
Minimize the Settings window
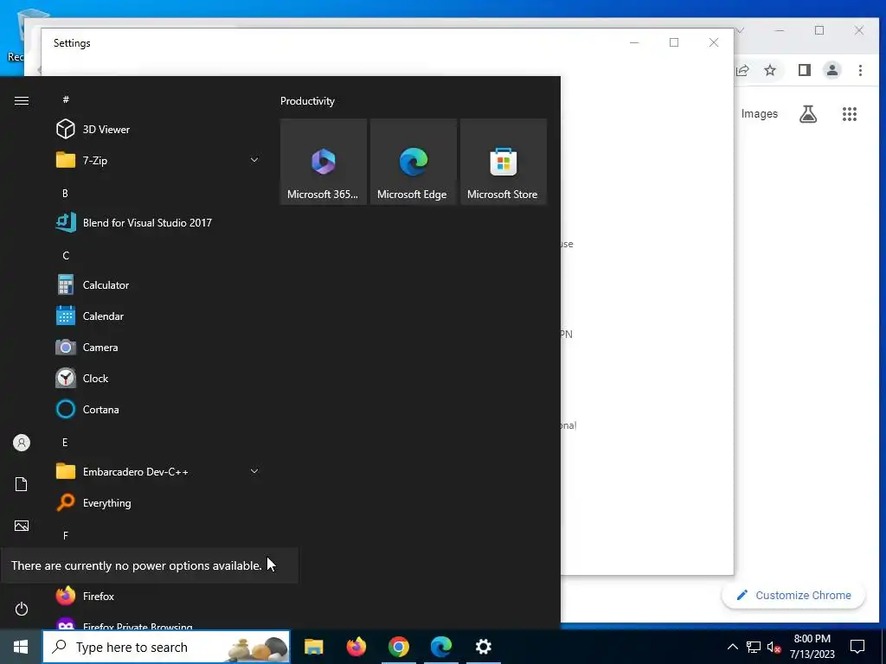click(634, 43)
